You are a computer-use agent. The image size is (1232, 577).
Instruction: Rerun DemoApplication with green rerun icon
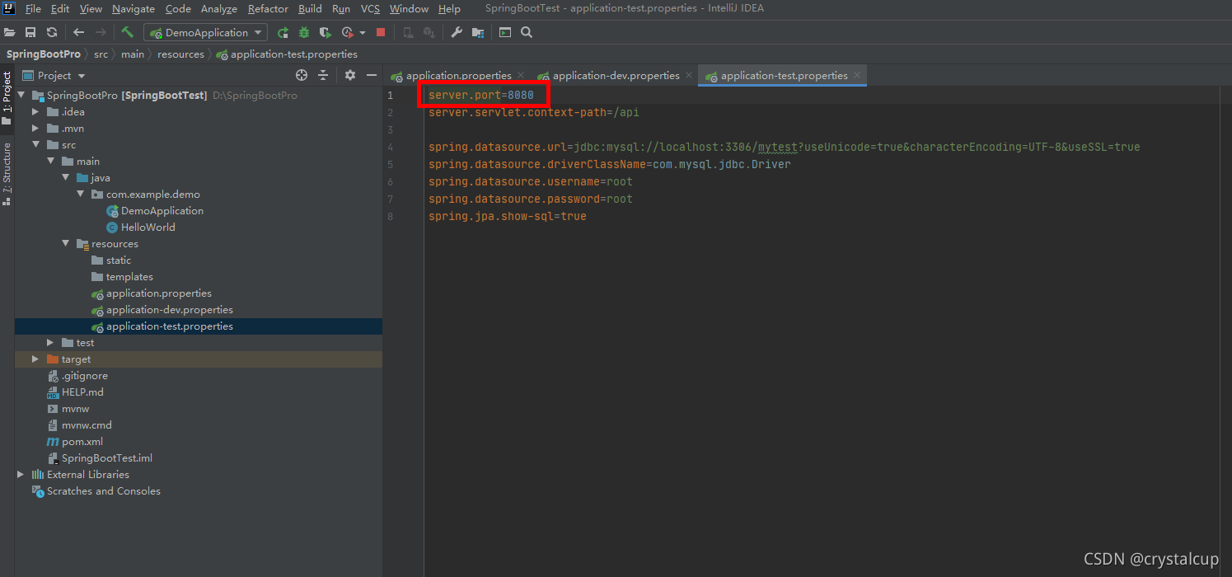(x=283, y=32)
